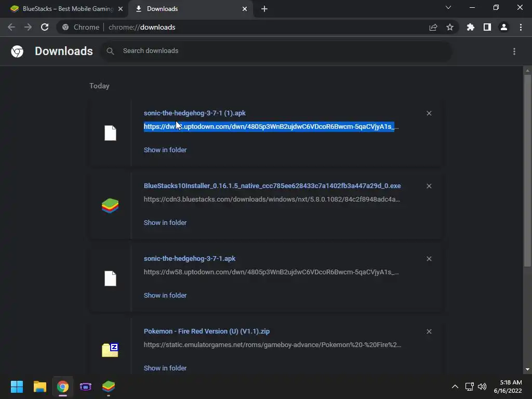Click the magnifier search icon
Screen dimensions: 532x399
click(x=110, y=51)
